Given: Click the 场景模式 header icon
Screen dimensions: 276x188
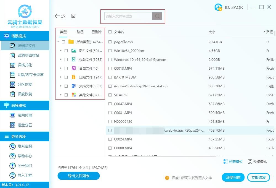Looking at the screenshot, I should pos(7,36).
